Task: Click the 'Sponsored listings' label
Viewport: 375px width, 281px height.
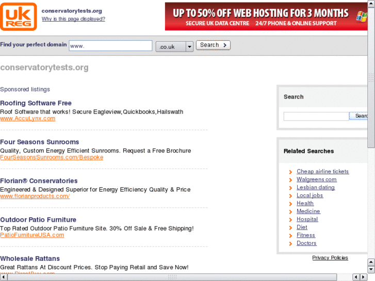Action: click(25, 89)
